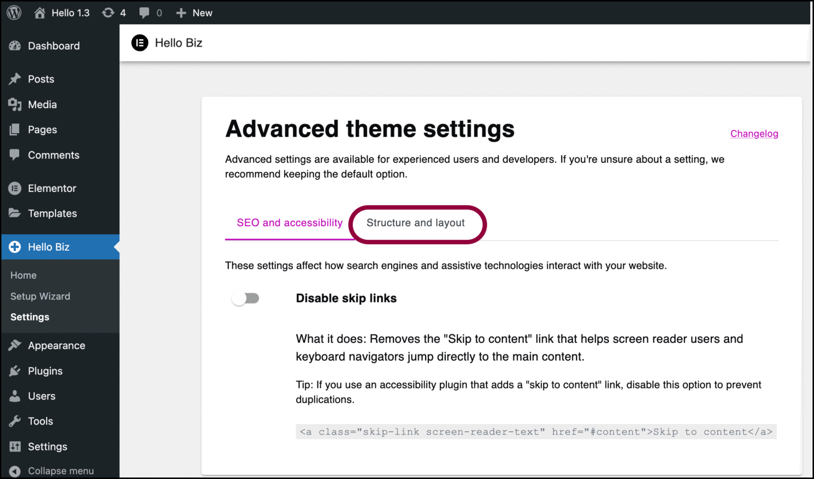Viewport: 814px width, 479px height.
Task: Click the Hello Biz logo next to the title
Action: pyautogui.click(x=139, y=43)
